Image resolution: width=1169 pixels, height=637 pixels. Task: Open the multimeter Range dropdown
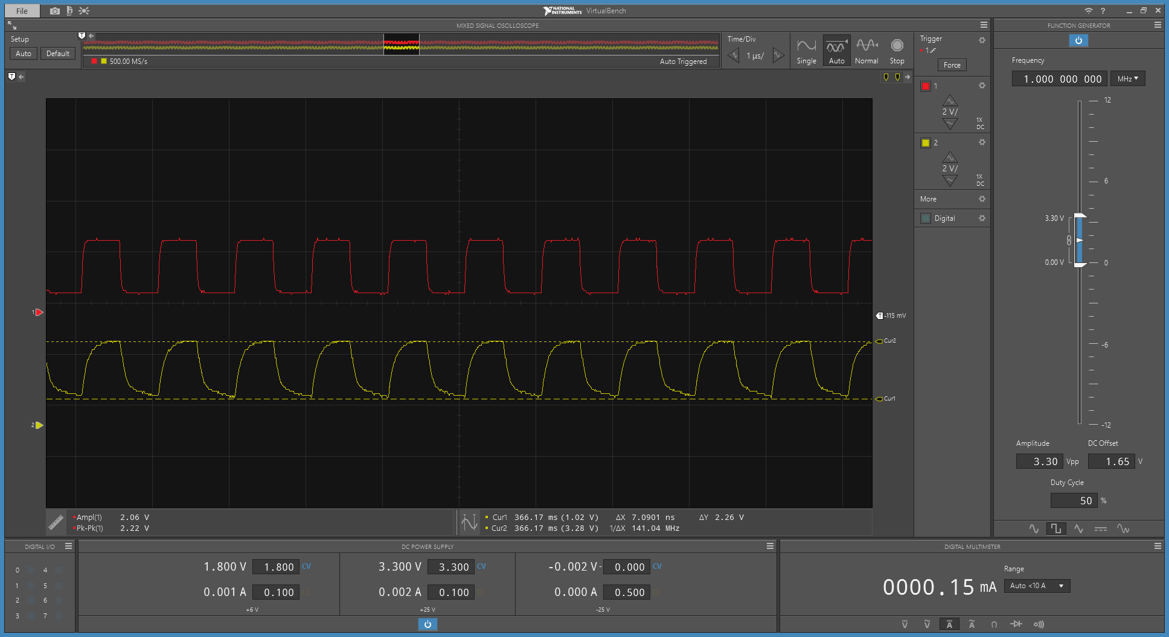(1037, 586)
